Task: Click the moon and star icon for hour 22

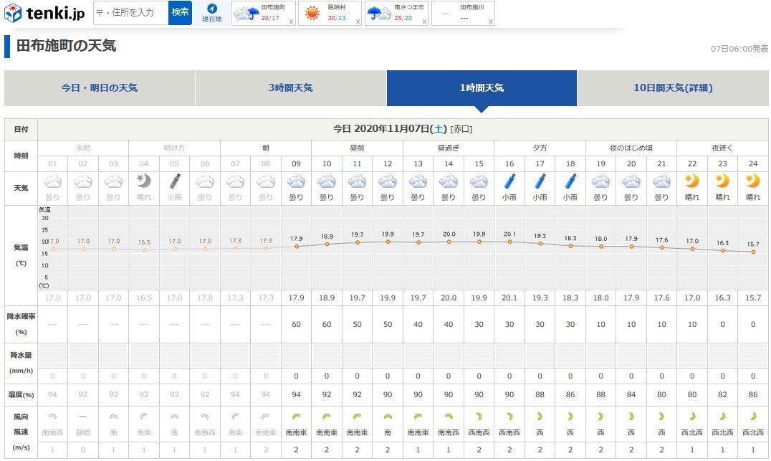Action: [692, 181]
